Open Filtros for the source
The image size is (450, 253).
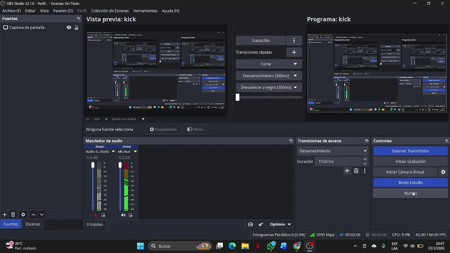[x=195, y=129]
